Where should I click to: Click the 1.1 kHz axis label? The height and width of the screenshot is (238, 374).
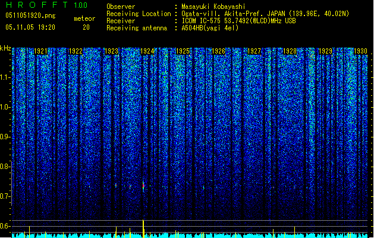click(5, 77)
